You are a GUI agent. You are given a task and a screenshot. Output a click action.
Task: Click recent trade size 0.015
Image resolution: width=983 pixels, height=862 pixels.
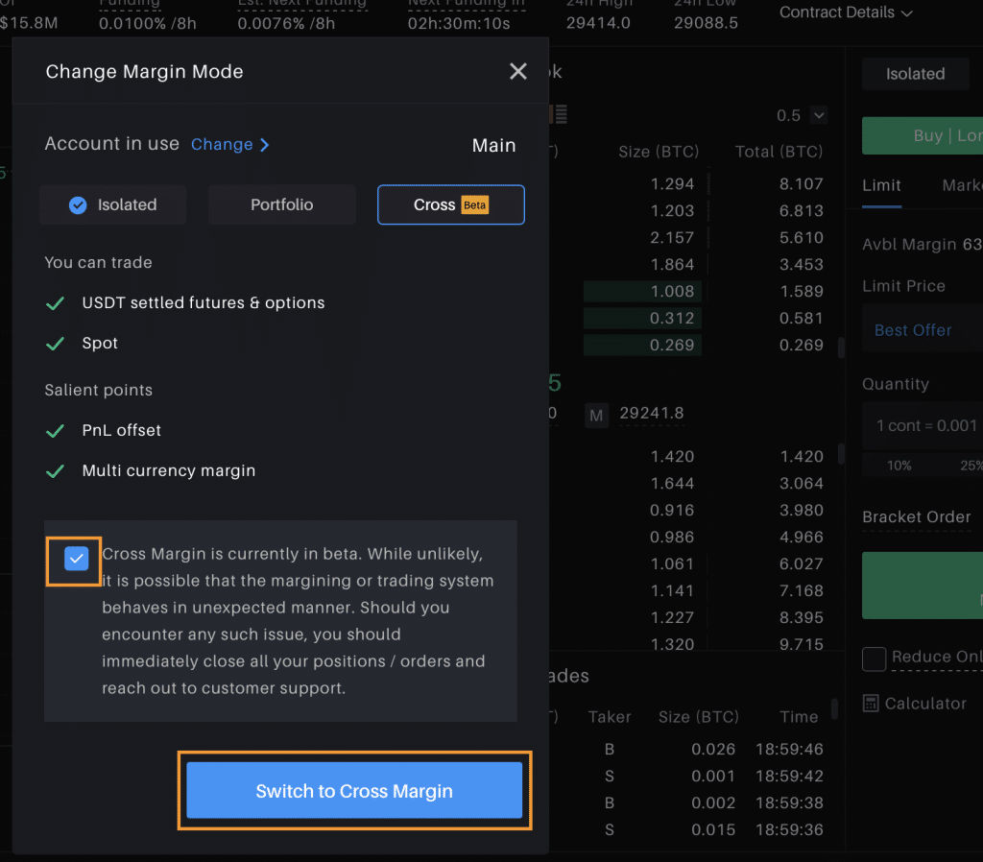tap(713, 830)
